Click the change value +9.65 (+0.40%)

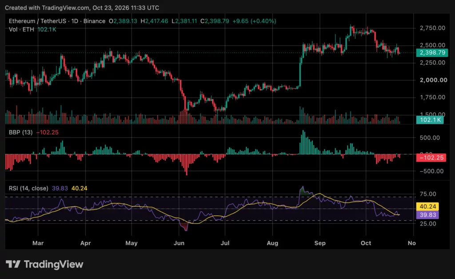pos(254,21)
